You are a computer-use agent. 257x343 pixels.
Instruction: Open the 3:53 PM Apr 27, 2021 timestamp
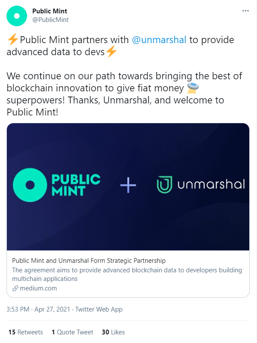(38, 309)
